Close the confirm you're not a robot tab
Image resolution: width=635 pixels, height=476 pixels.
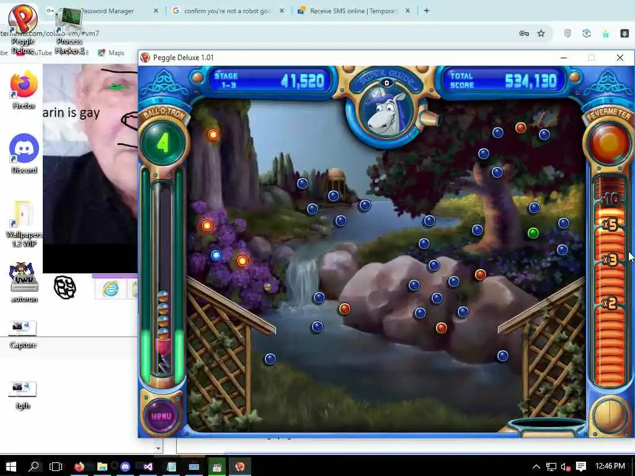pos(282,11)
